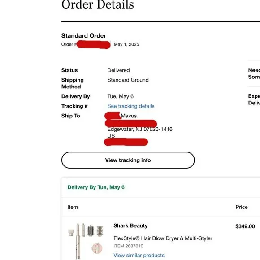
Task: Click the Delivered status value
Action: pos(118,70)
